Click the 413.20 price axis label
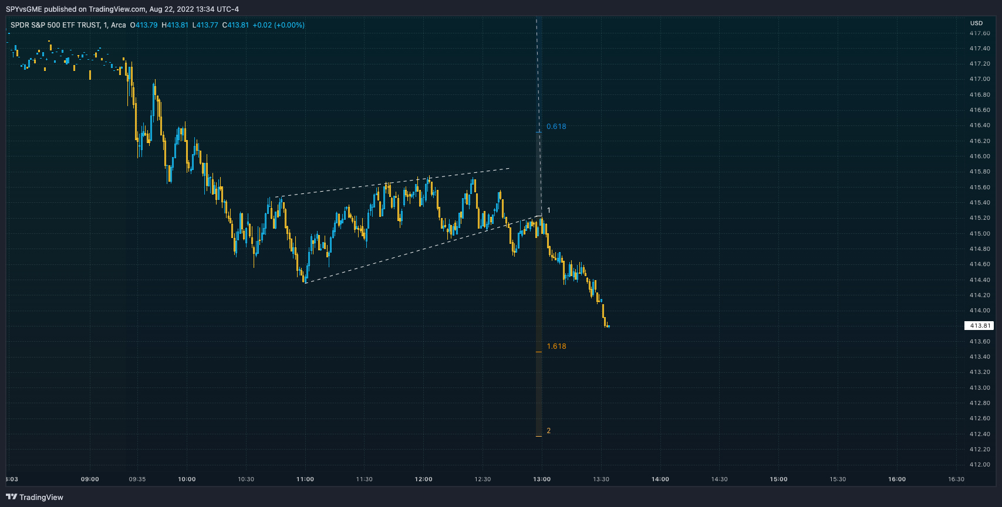This screenshot has width=1002, height=507. click(x=980, y=372)
